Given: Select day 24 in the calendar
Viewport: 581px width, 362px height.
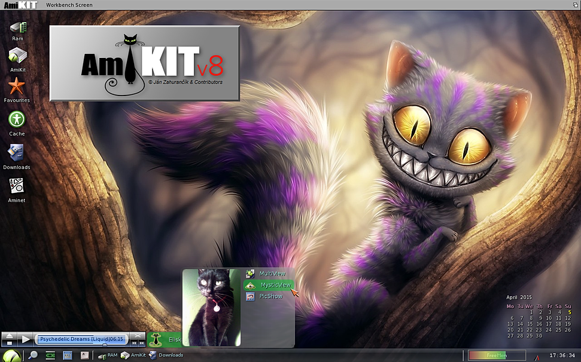Looking at the screenshot, I should [x=549, y=330].
